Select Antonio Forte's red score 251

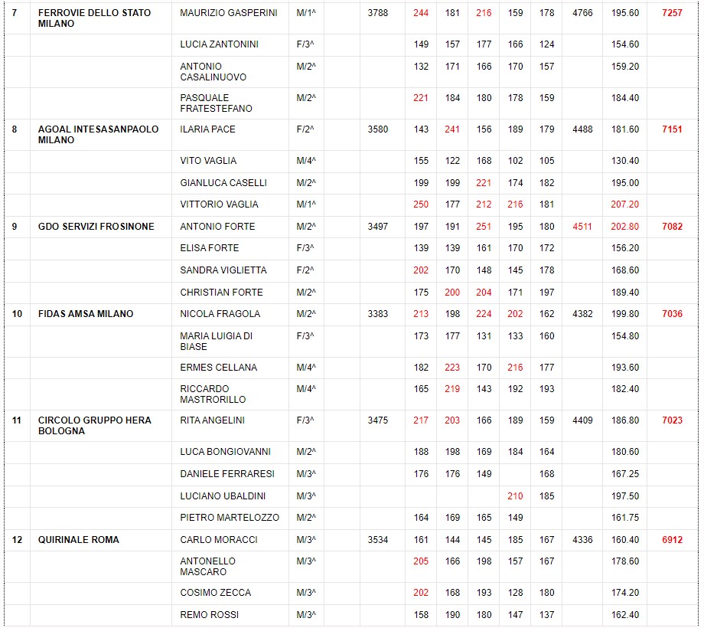pyautogui.click(x=484, y=227)
